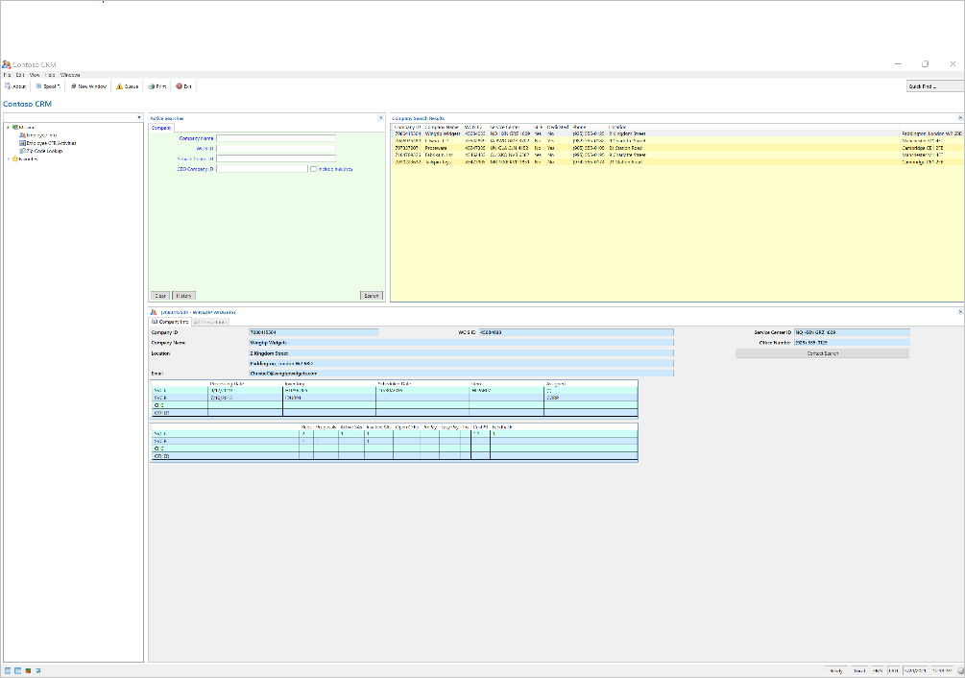Collapse the Menus tree node
The height and width of the screenshot is (678, 965).
tap(8, 127)
